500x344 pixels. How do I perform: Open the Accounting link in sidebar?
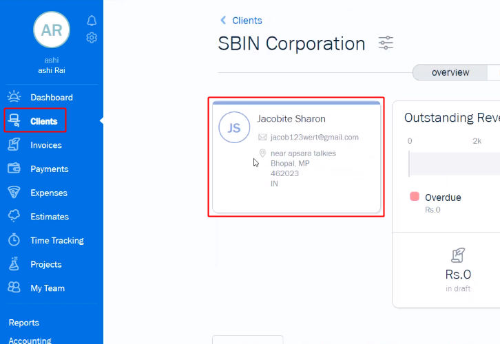30,340
